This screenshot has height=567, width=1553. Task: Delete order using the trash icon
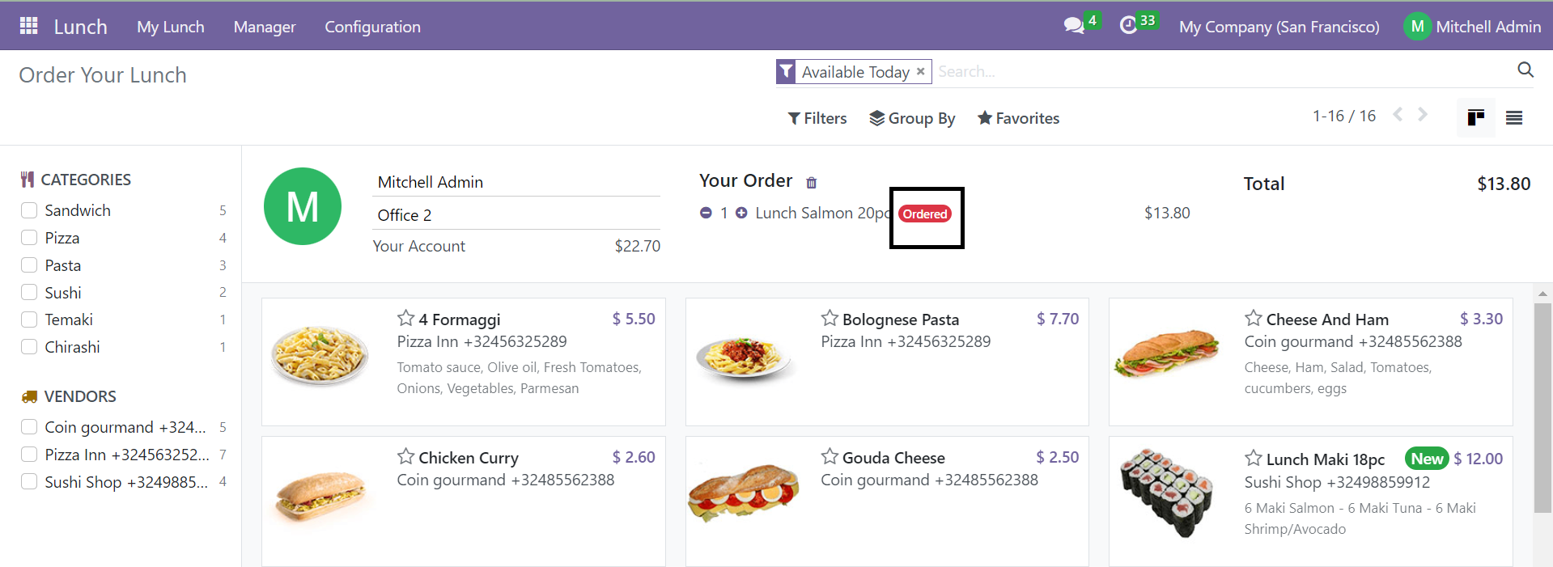tap(812, 183)
